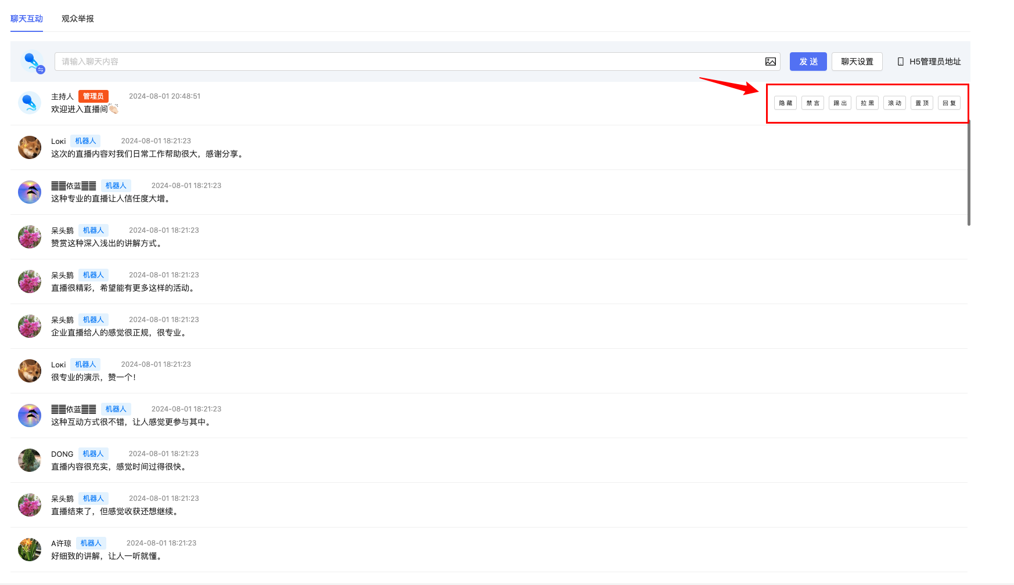The width and height of the screenshot is (1014, 585).
Task: Open the H5管理员地址 link
Action: tap(934, 62)
